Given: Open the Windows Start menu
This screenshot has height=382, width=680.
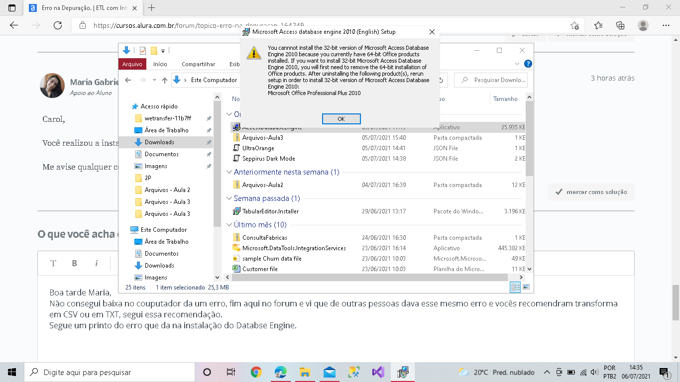Looking at the screenshot, I should point(12,372).
